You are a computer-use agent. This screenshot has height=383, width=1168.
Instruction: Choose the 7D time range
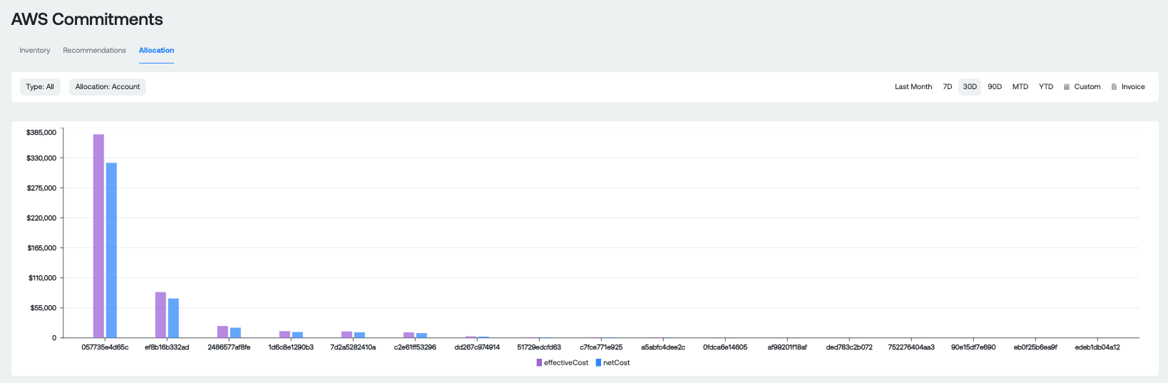pos(948,87)
